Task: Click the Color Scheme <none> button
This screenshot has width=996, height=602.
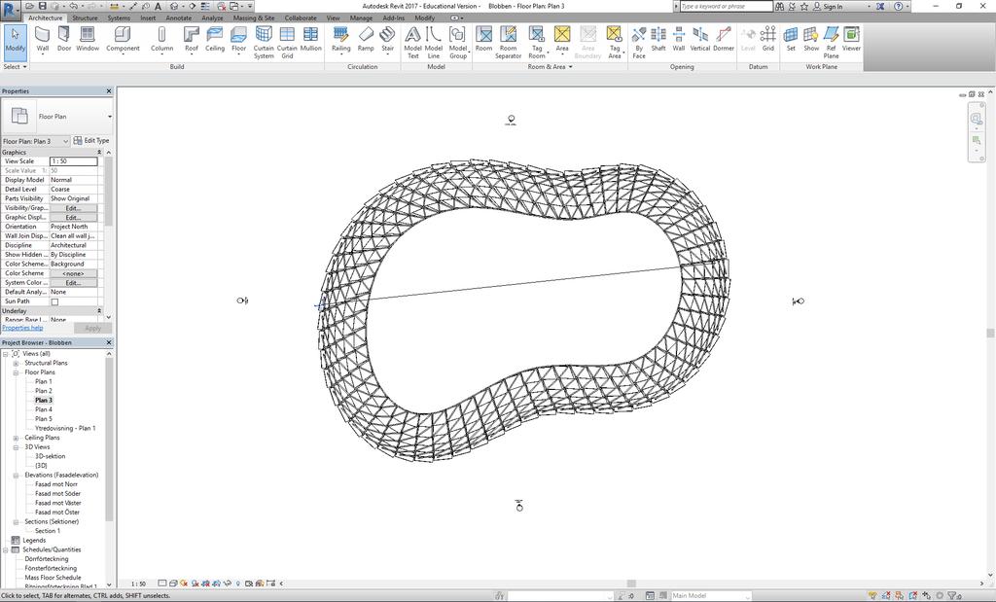Action: [73, 273]
